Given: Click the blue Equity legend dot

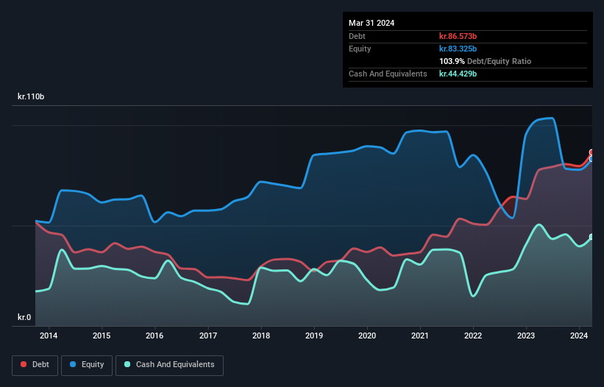Looking at the screenshot, I should [x=73, y=364].
